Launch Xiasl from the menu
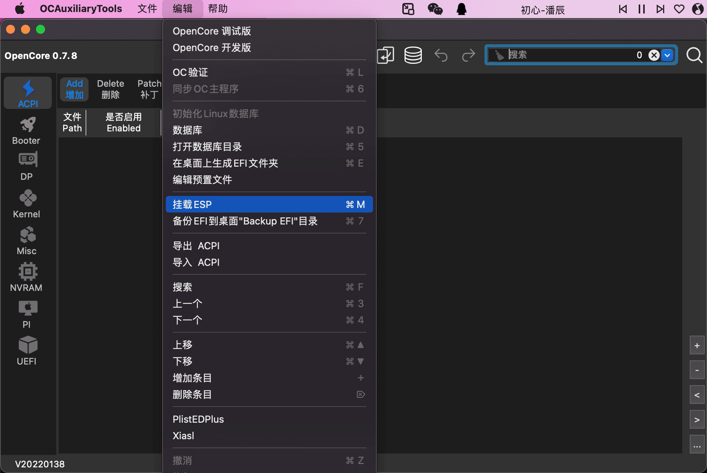The width and height of the screenshot is (707, 473). point(269,436)
